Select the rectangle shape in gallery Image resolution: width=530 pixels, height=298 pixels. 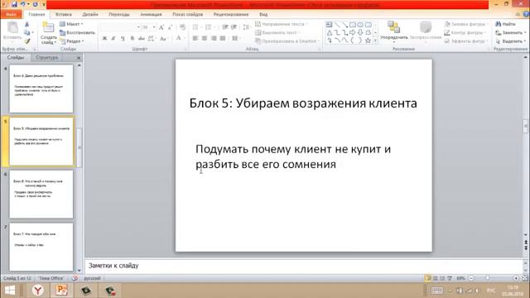[353, 25]
